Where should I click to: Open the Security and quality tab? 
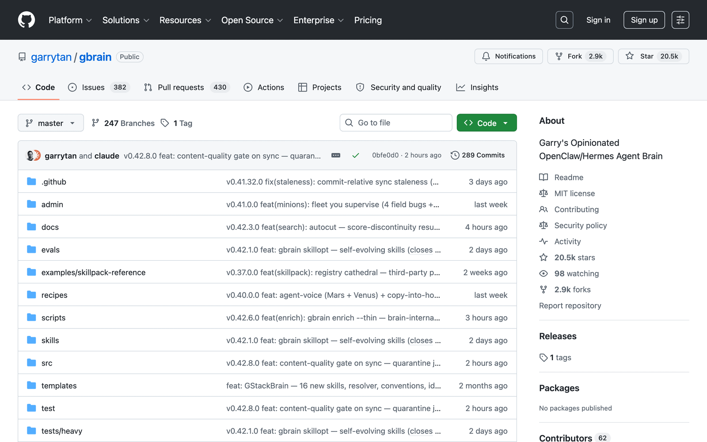pos(399,87)
